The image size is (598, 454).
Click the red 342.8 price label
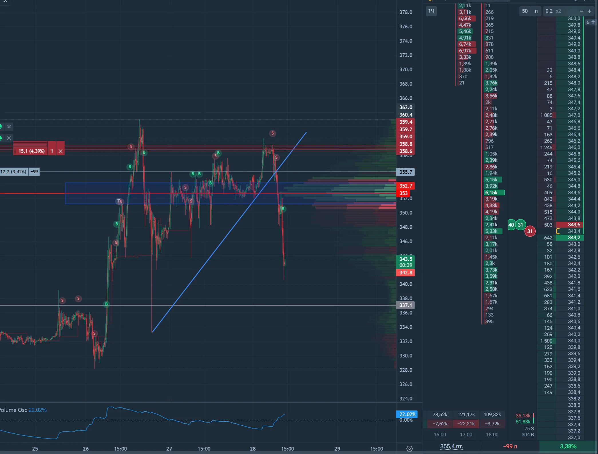coord(405,273)
